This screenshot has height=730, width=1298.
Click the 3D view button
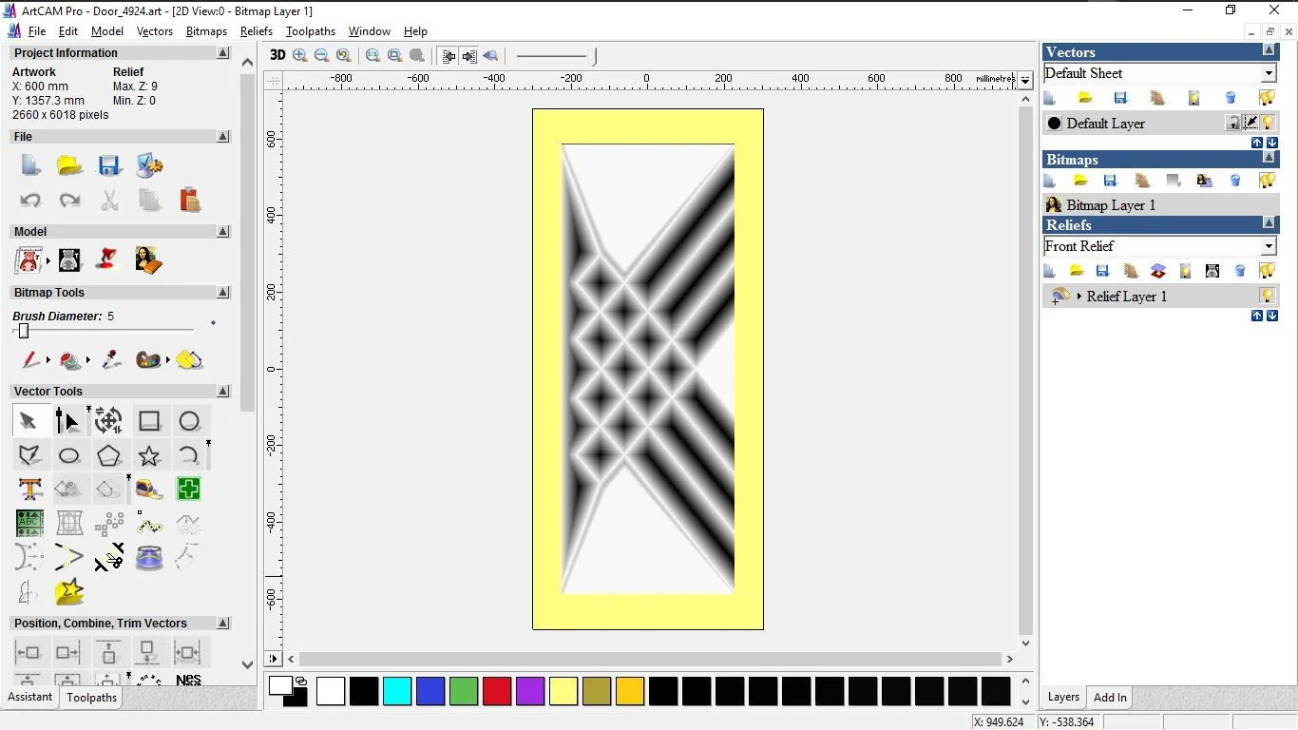coord(277,55)
